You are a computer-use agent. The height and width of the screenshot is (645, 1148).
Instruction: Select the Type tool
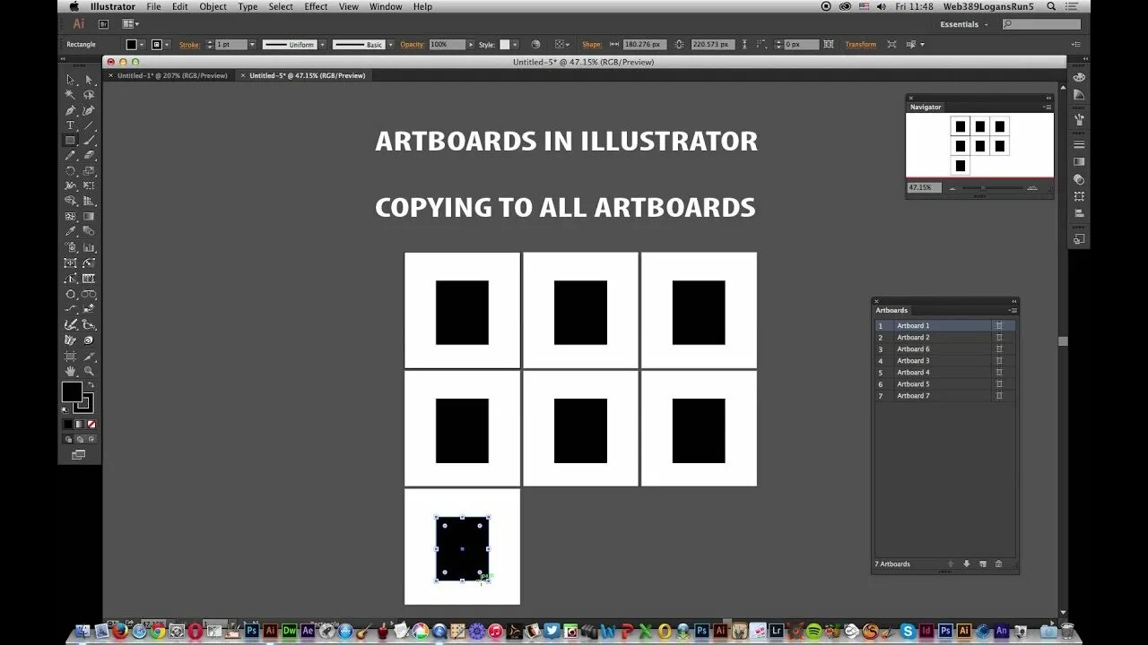tap(70, 125)
